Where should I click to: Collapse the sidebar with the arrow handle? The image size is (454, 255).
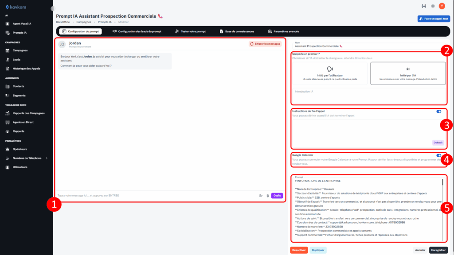pos(52,8)
